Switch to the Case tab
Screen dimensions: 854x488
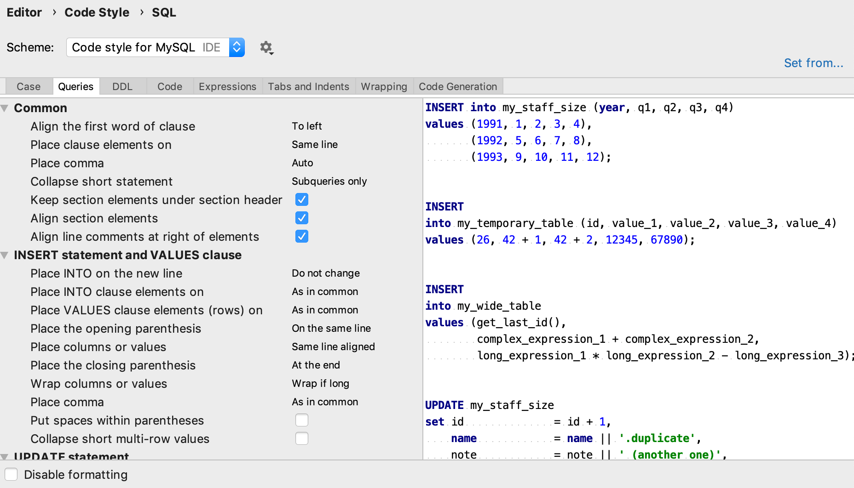pos(29,86)
